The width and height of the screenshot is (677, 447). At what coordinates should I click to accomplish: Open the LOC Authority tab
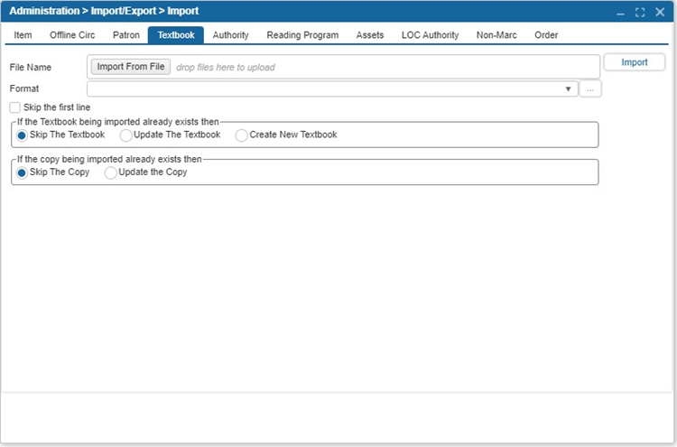click(x=430, y=35)
